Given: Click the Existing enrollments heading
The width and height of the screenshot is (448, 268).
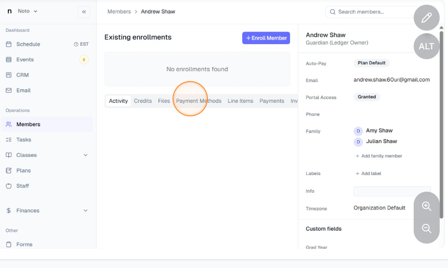Looking at the screenshot, I should point(138,37).
